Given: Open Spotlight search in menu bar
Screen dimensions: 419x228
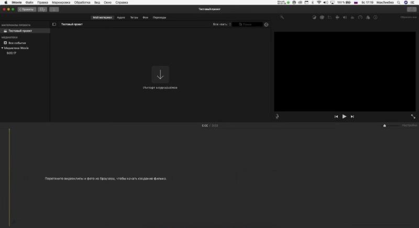Looking at the screenshot, I should (399, 3).
